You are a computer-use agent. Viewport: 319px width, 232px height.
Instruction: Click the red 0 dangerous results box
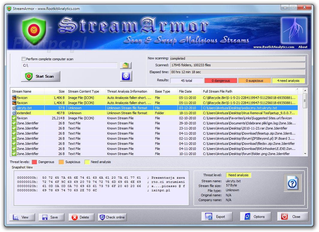coord(221,81)
